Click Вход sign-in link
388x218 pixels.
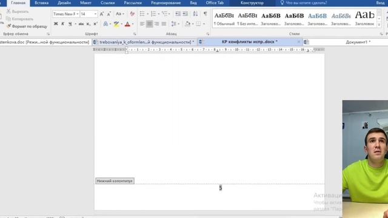pos(380,3)
